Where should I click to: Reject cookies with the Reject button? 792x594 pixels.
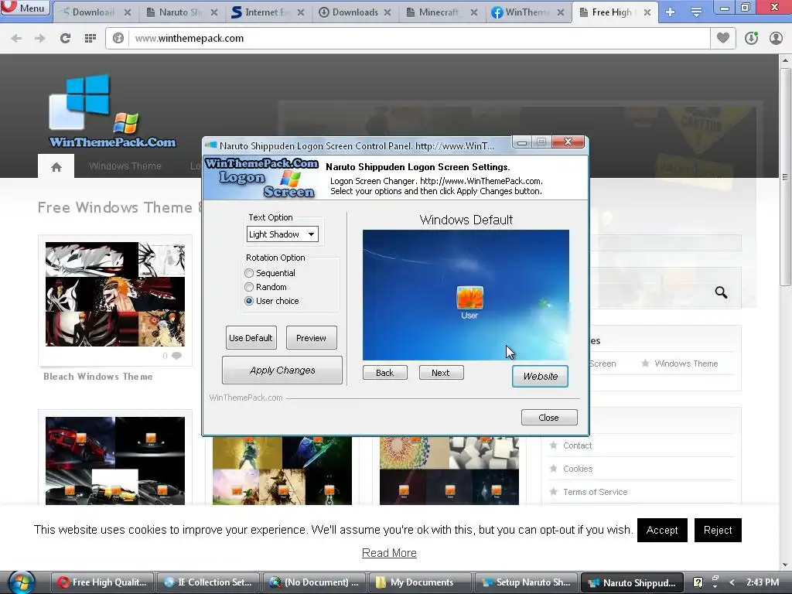pyautogui.click(x=718, y=530)
